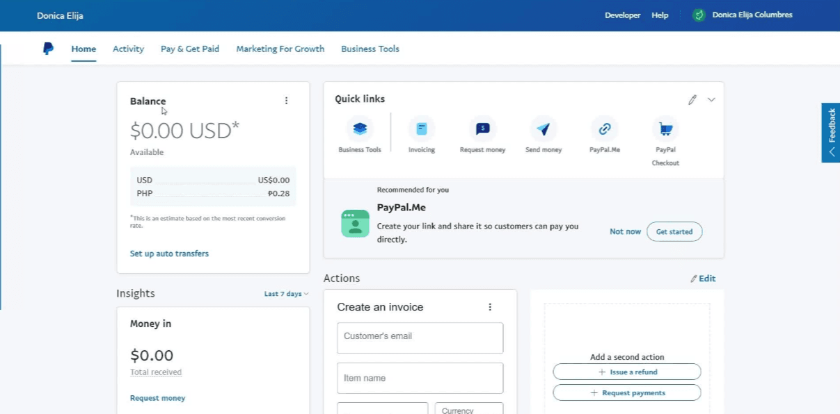The height and width of the screenshot is (414, 840).
Task: Open the PayPal Checkout cart icon
Action: (666, 129)
